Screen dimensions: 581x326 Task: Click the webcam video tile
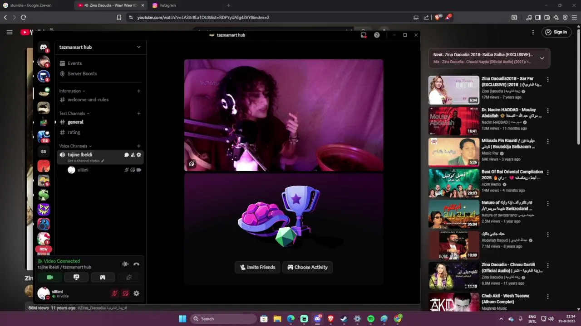pyautogui.click(x=284, y=115)
